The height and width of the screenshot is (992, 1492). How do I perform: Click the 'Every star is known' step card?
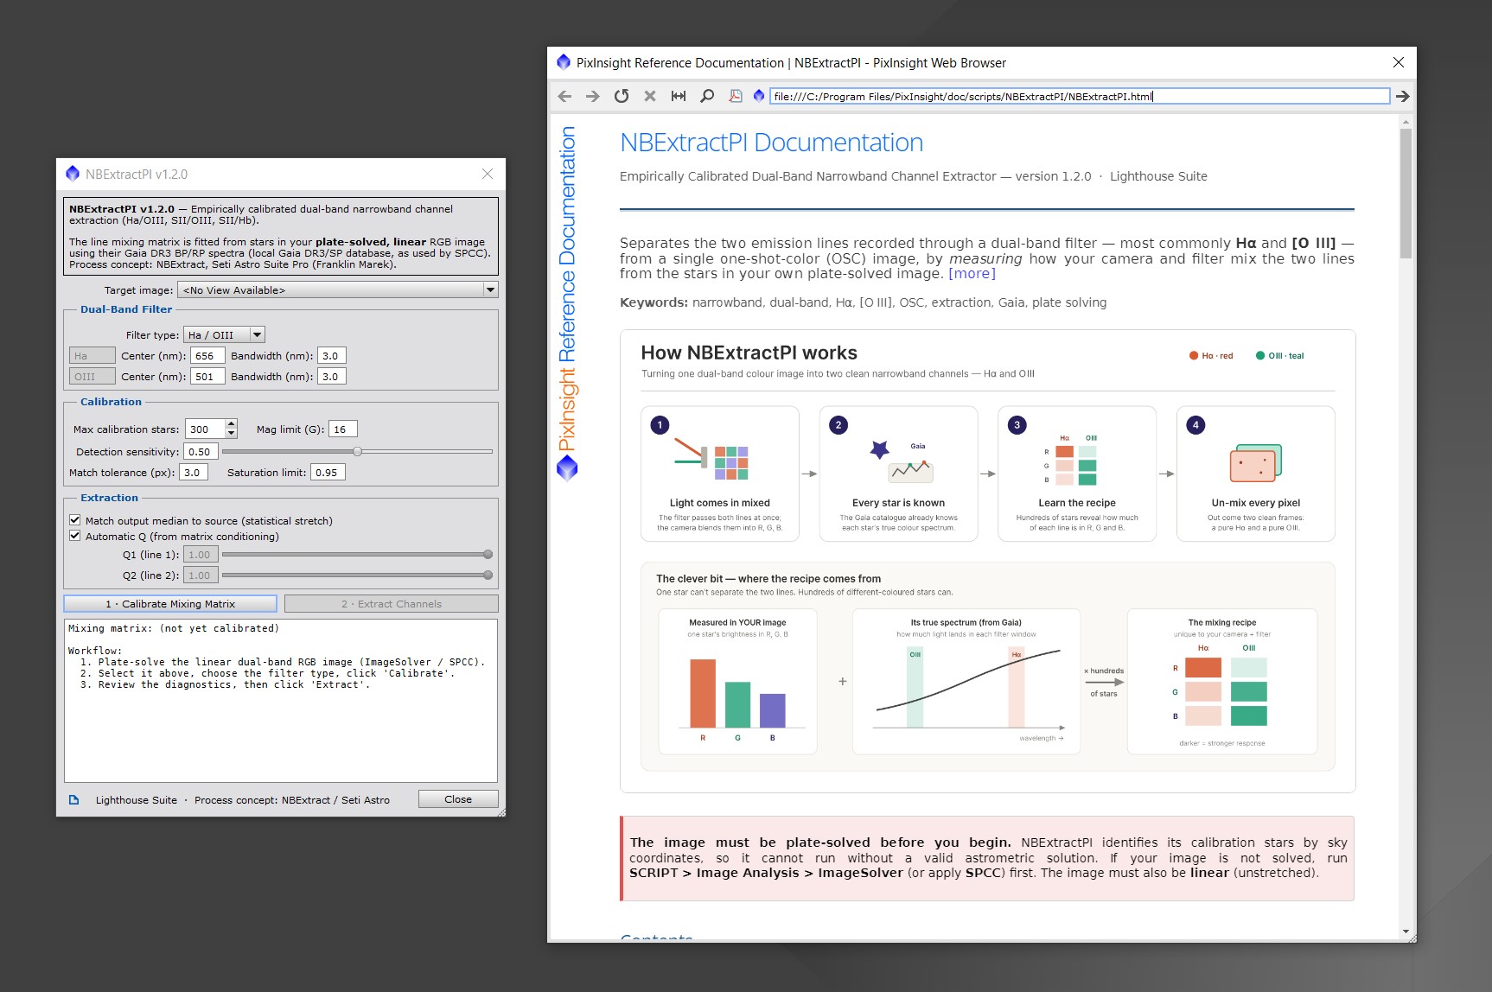click(x=898, y=474)
